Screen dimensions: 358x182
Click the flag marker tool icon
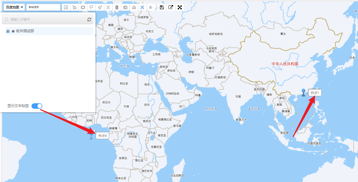[x=91, y=7]
